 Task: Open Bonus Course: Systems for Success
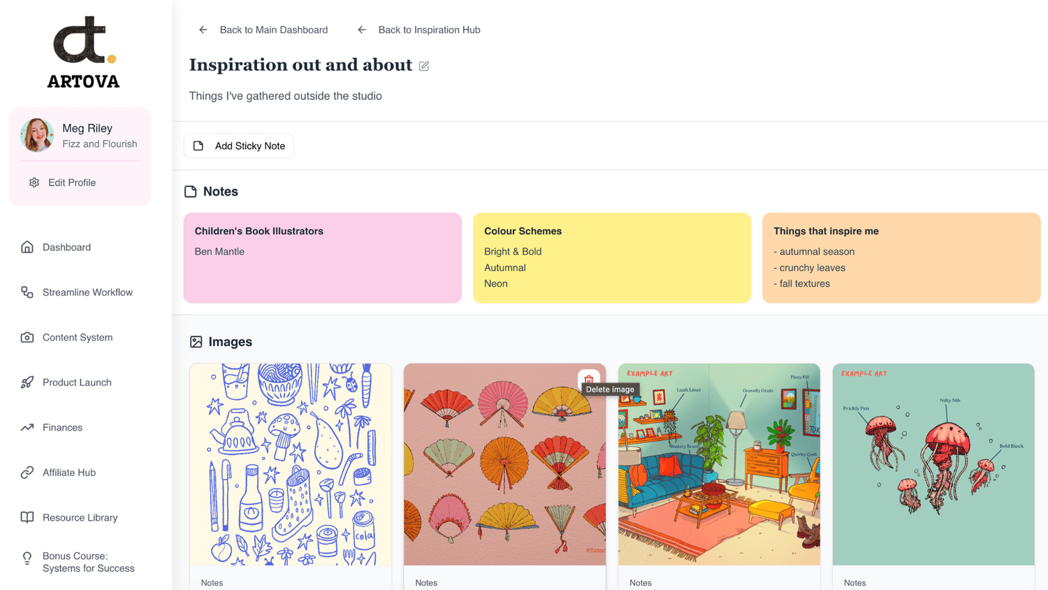coord(88,562)
